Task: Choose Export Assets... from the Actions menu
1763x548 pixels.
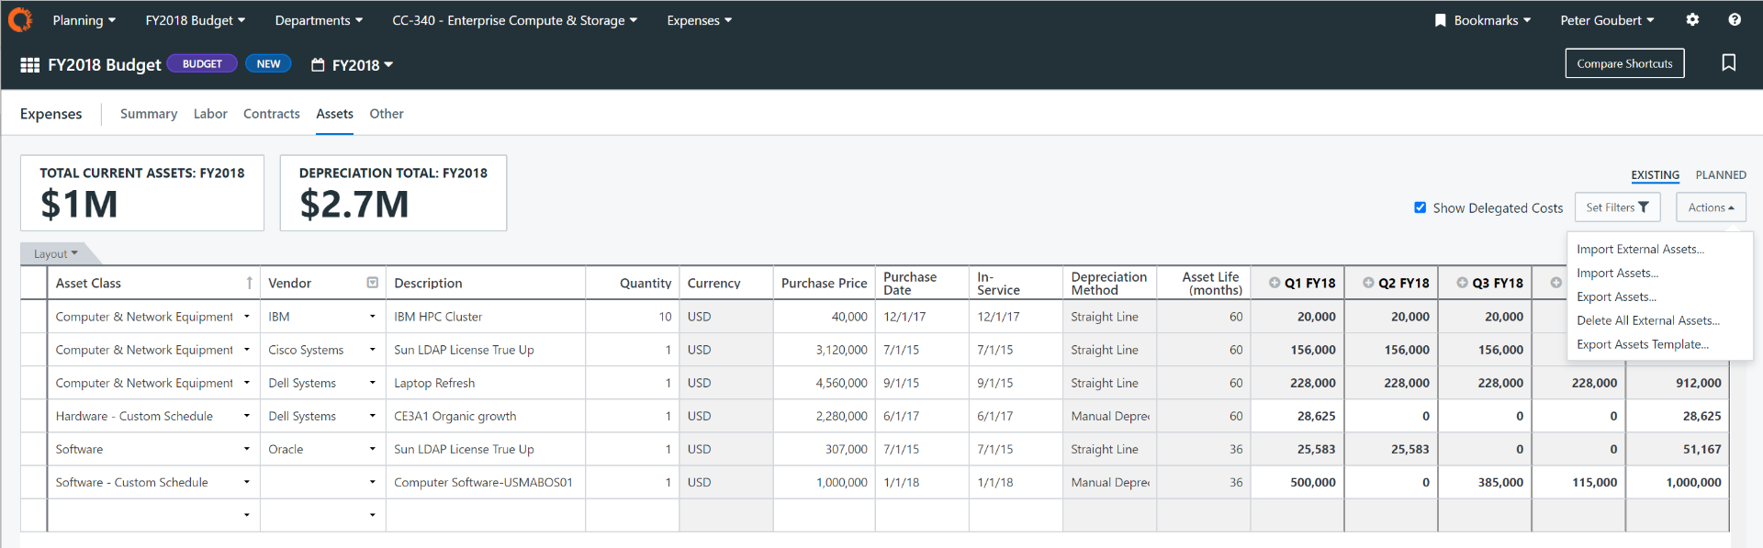Action: point(1616,296)
